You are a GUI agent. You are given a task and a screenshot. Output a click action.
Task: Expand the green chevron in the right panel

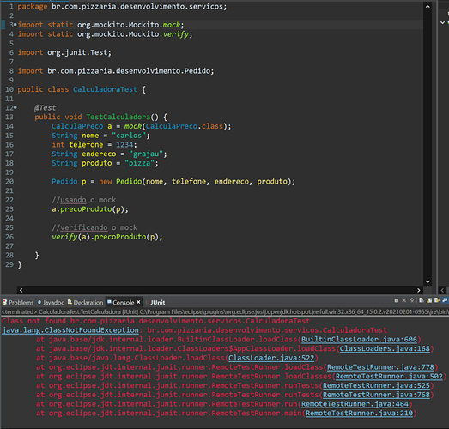[x=442, y=22]
